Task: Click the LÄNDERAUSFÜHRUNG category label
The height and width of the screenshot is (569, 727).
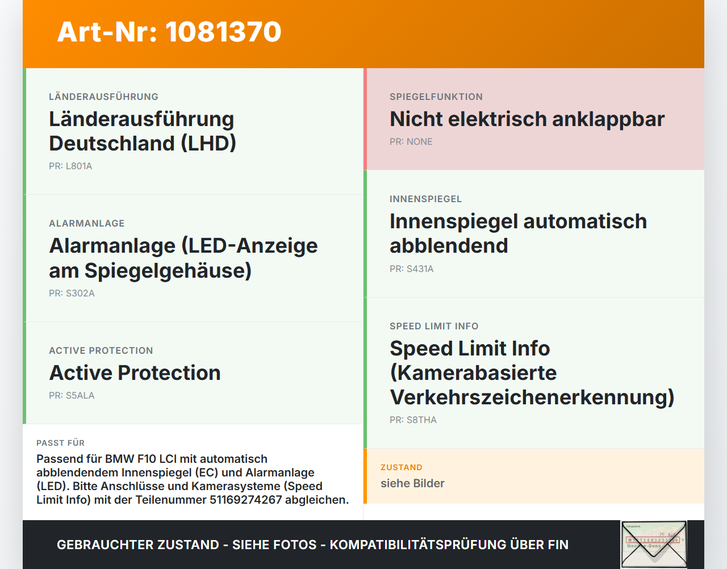Action: (103, 97)
